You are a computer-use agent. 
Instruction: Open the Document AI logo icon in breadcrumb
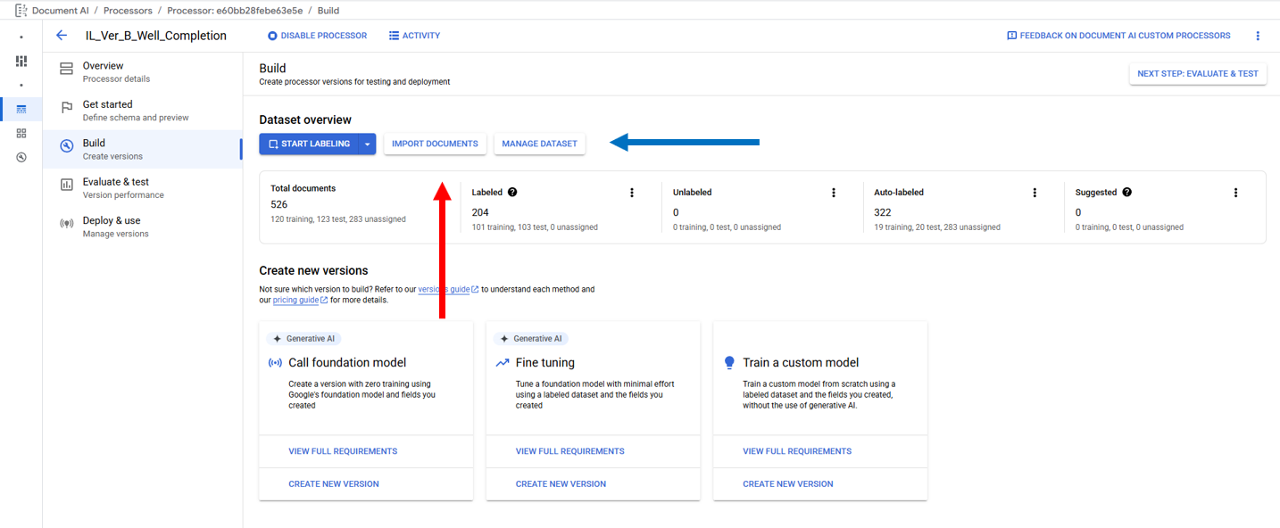click(x=20, y=11)
